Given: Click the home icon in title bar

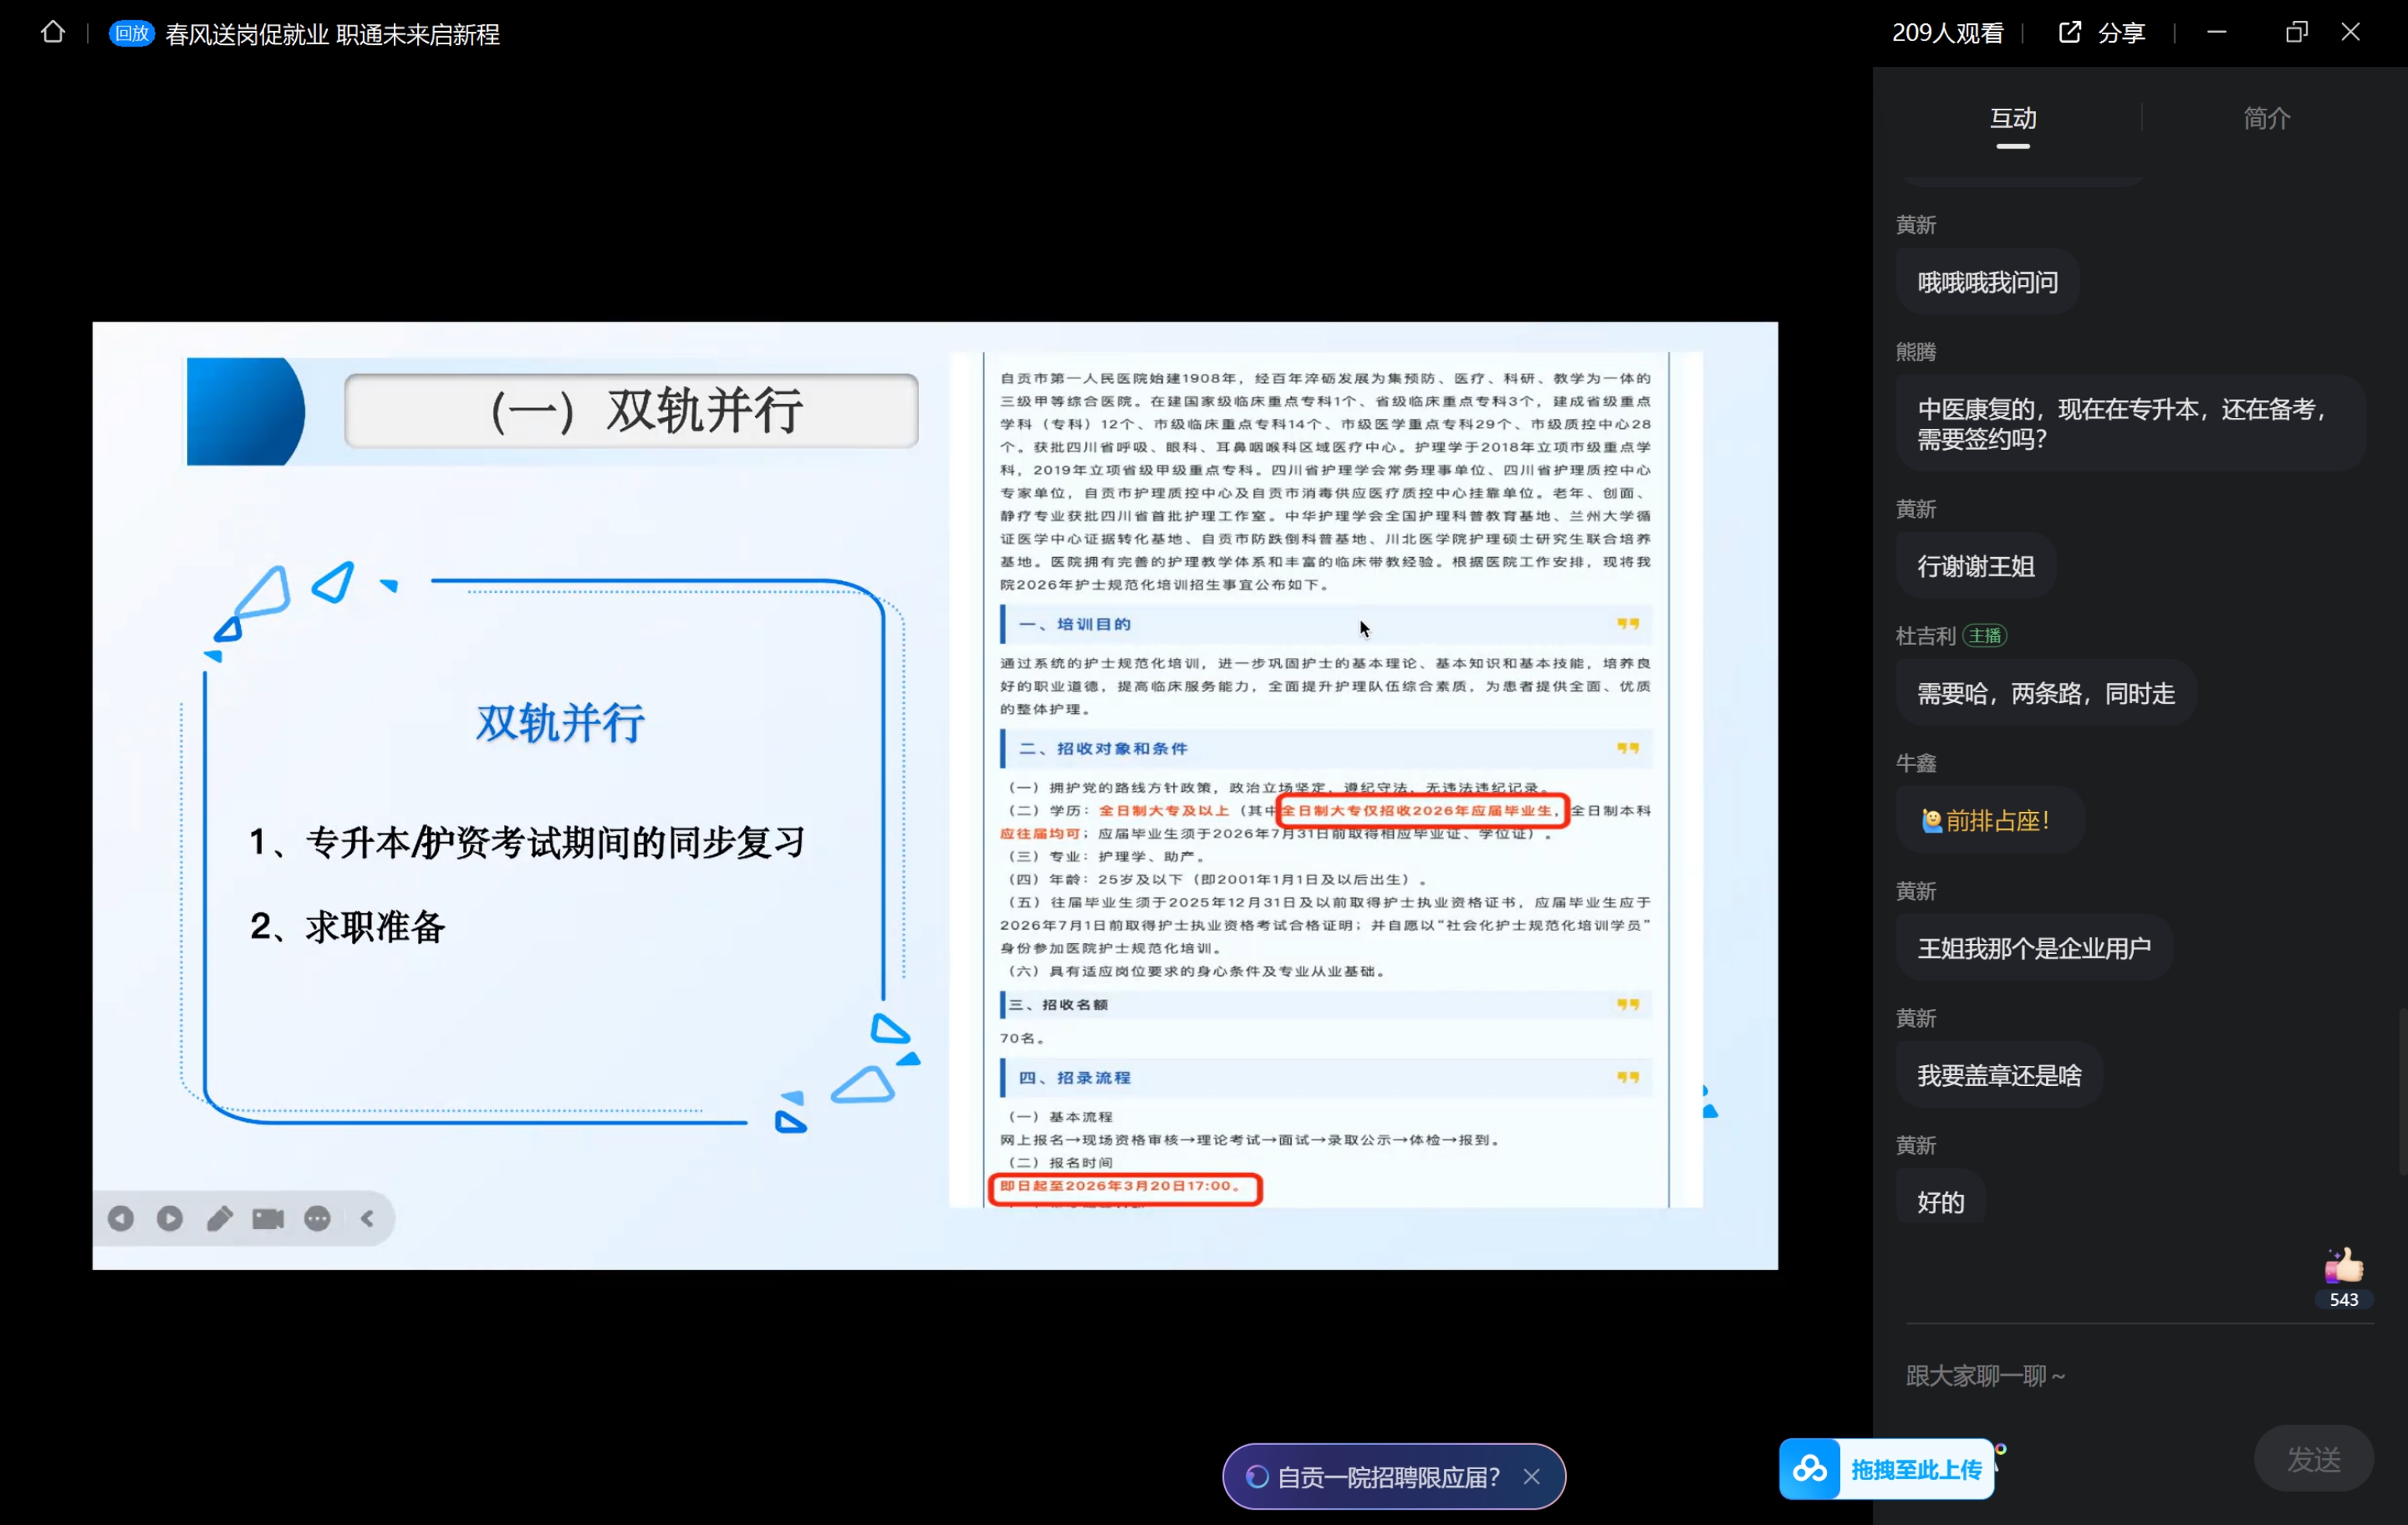Looking at the screenshot, I should click(x=53, y=33).
